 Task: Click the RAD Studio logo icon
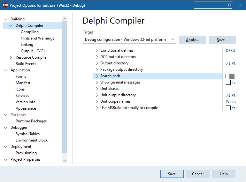click(x=5, y=5)
